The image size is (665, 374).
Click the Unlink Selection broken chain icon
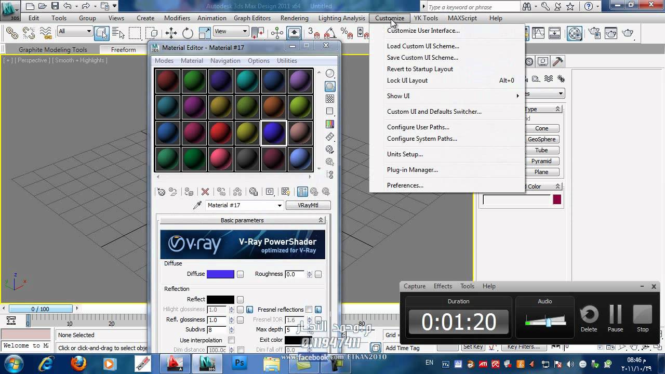click(x=28, y=33)
